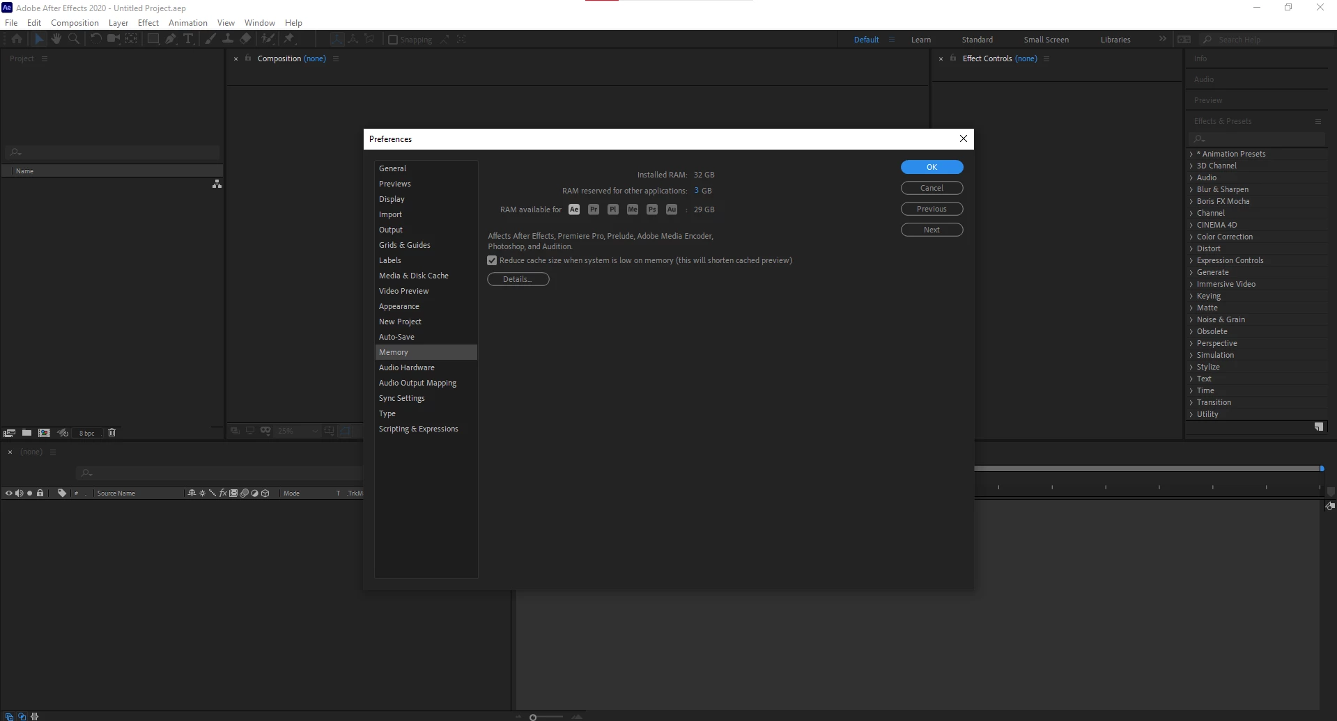Open the magnification ratio 25% dropdown
This screenshot has height=721, width=1337.
(x=297, y=431)
